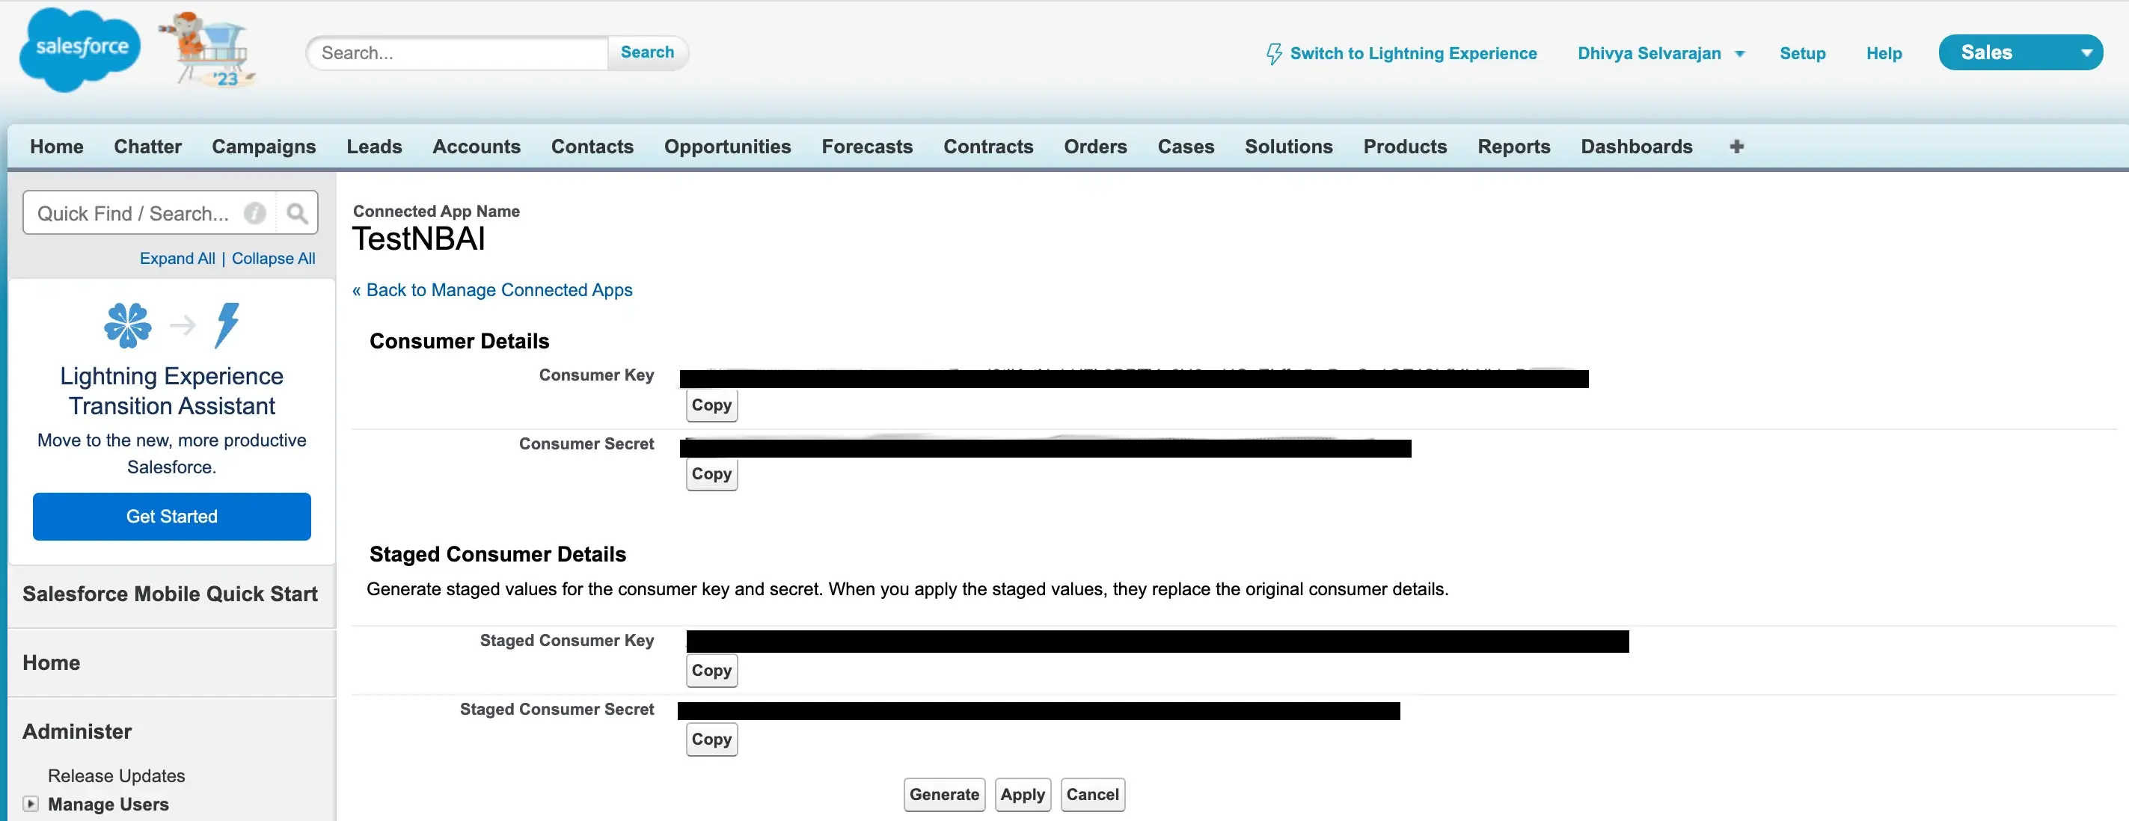This screenshot has height=821, width=2129.
Task: Click Manage Users in the sidebar
Action: click(x=108, y=804)
